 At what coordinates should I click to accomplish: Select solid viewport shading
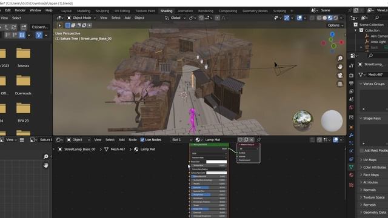click(x=325, y=18)
